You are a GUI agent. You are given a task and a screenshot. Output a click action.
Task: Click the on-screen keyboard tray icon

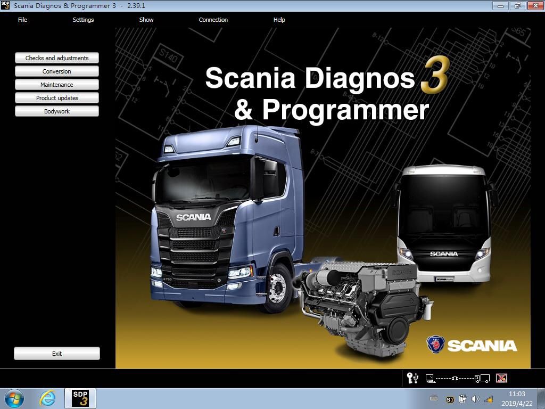pos(434,398)
